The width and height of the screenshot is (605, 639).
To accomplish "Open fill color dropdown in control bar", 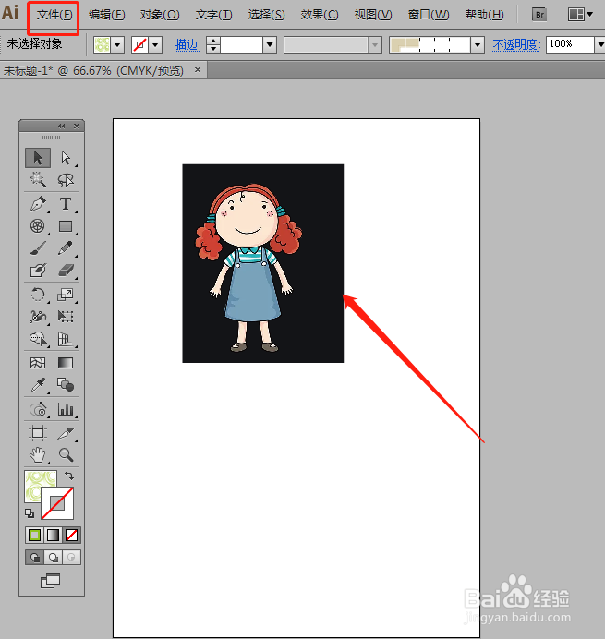I will coord(117,45).
